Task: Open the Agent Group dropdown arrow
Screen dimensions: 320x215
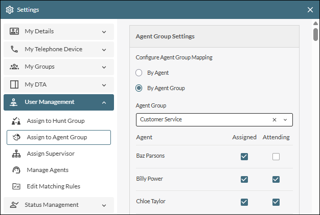Action: click(x=285, y=120)
